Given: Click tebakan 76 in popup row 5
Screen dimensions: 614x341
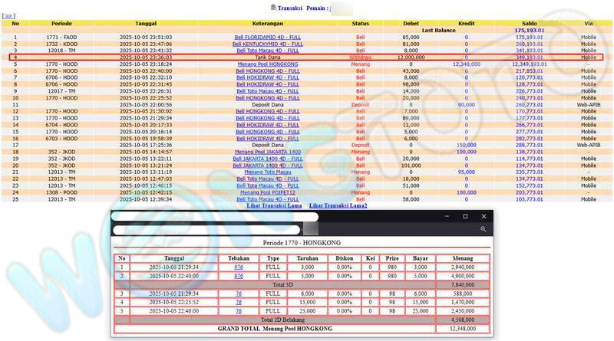Looking at the screenshot, I should [239, 311].
